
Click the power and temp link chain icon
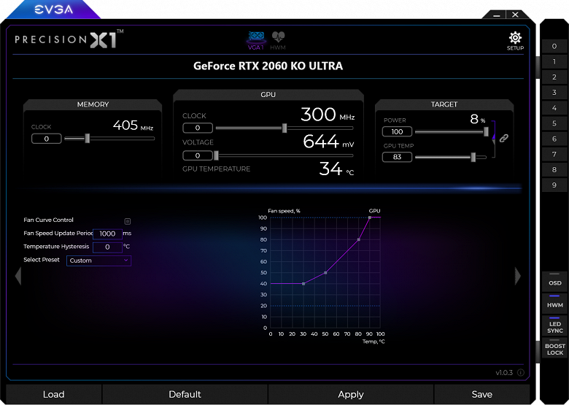(503, 138)
